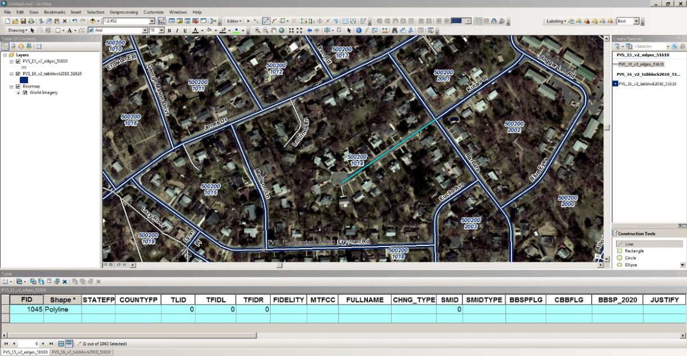The width and height of the screenshot is (687, 356).
Task: Open the Geoprocessing menu
Action: (x=124, y=12)
